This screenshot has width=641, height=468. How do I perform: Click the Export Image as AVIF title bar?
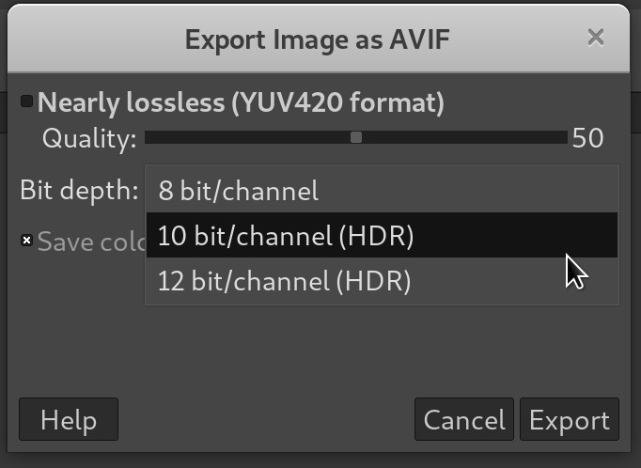[317, 39]
